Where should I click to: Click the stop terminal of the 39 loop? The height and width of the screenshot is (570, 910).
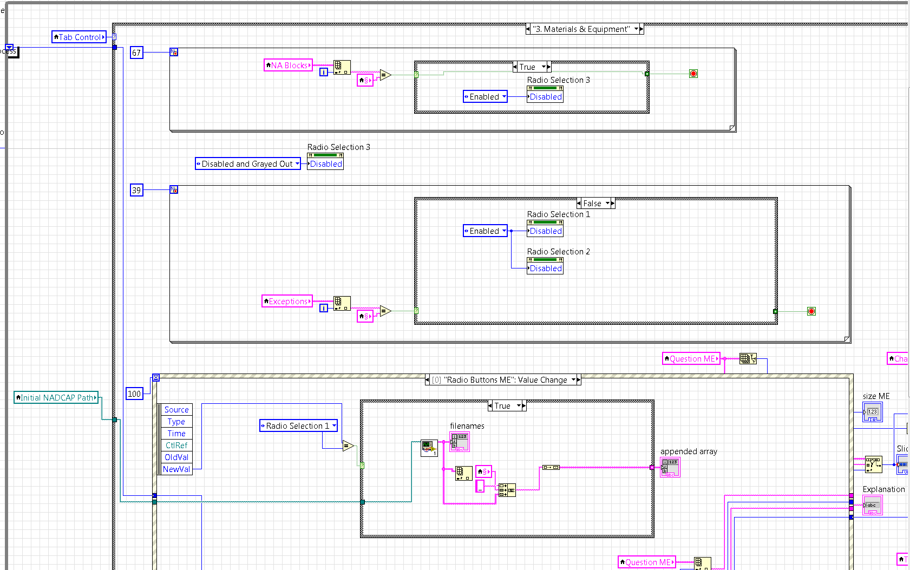[x=811, y=311]
